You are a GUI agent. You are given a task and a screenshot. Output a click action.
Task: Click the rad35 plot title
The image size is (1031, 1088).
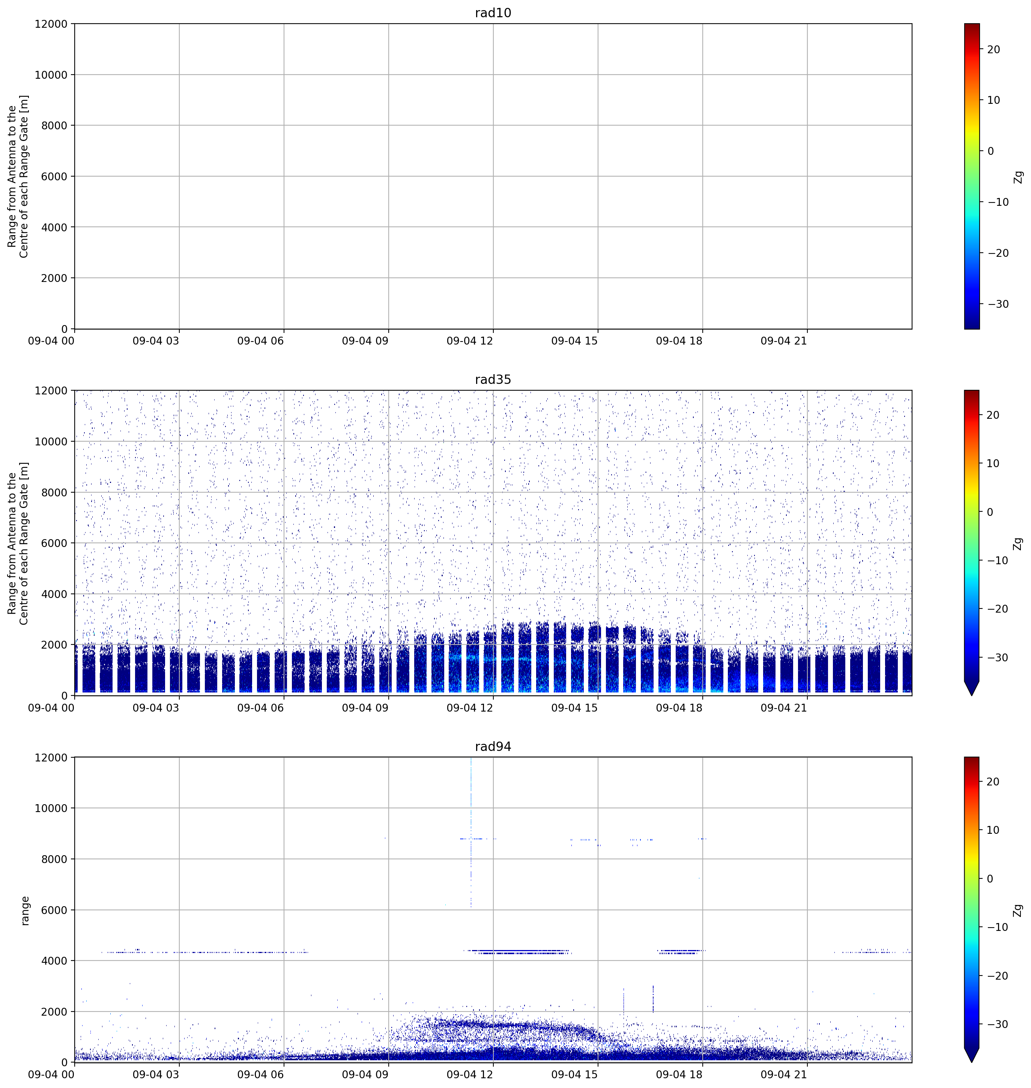click(x=493, y=379)
